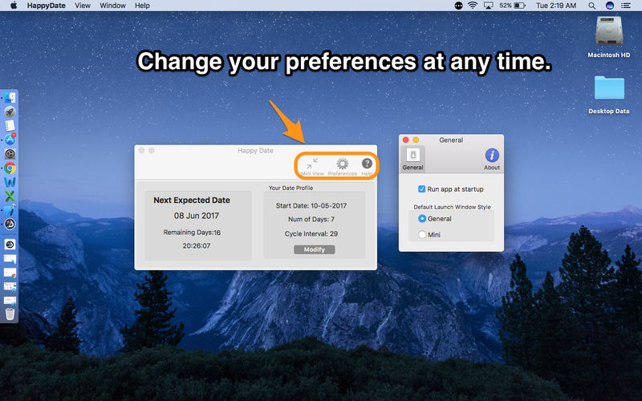The width and height of the screenshot is (642, 401).
Task: Click the countdown timer 20:26:07
Action: coord(197,246)
